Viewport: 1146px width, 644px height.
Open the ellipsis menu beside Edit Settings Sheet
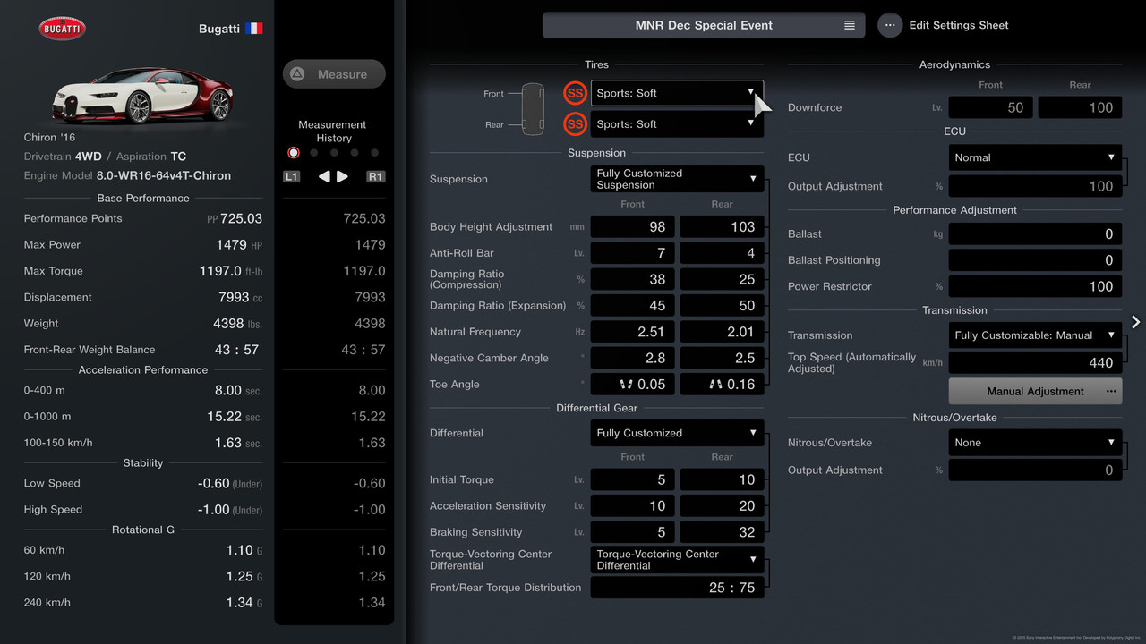click(889, 25)
